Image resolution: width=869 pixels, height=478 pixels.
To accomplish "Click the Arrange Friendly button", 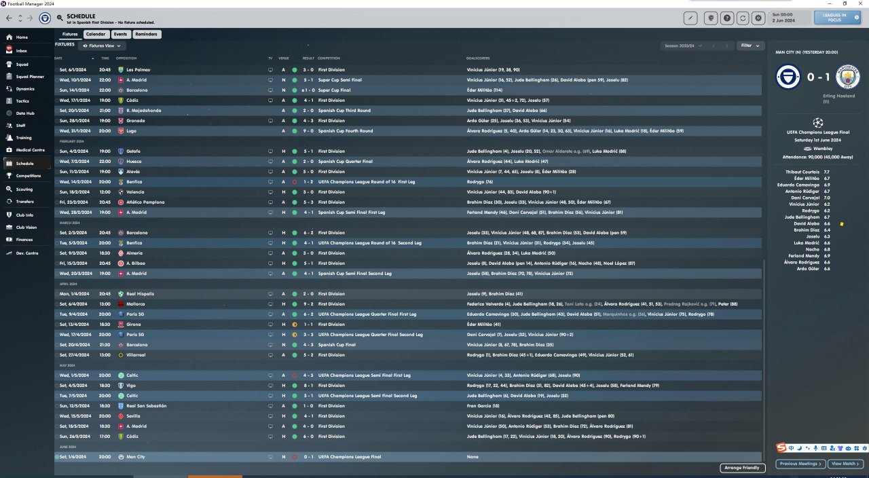I will point(743,468).
